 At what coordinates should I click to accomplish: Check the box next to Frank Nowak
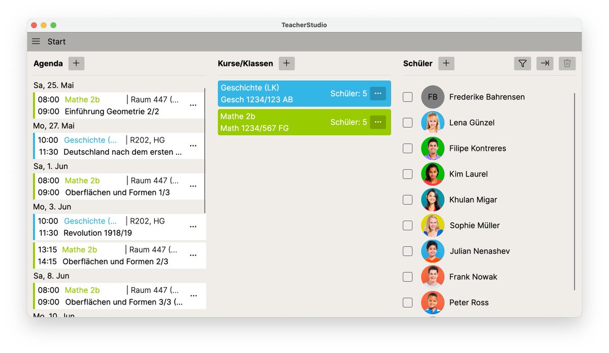pyautogui.click(x=408, y=277)
